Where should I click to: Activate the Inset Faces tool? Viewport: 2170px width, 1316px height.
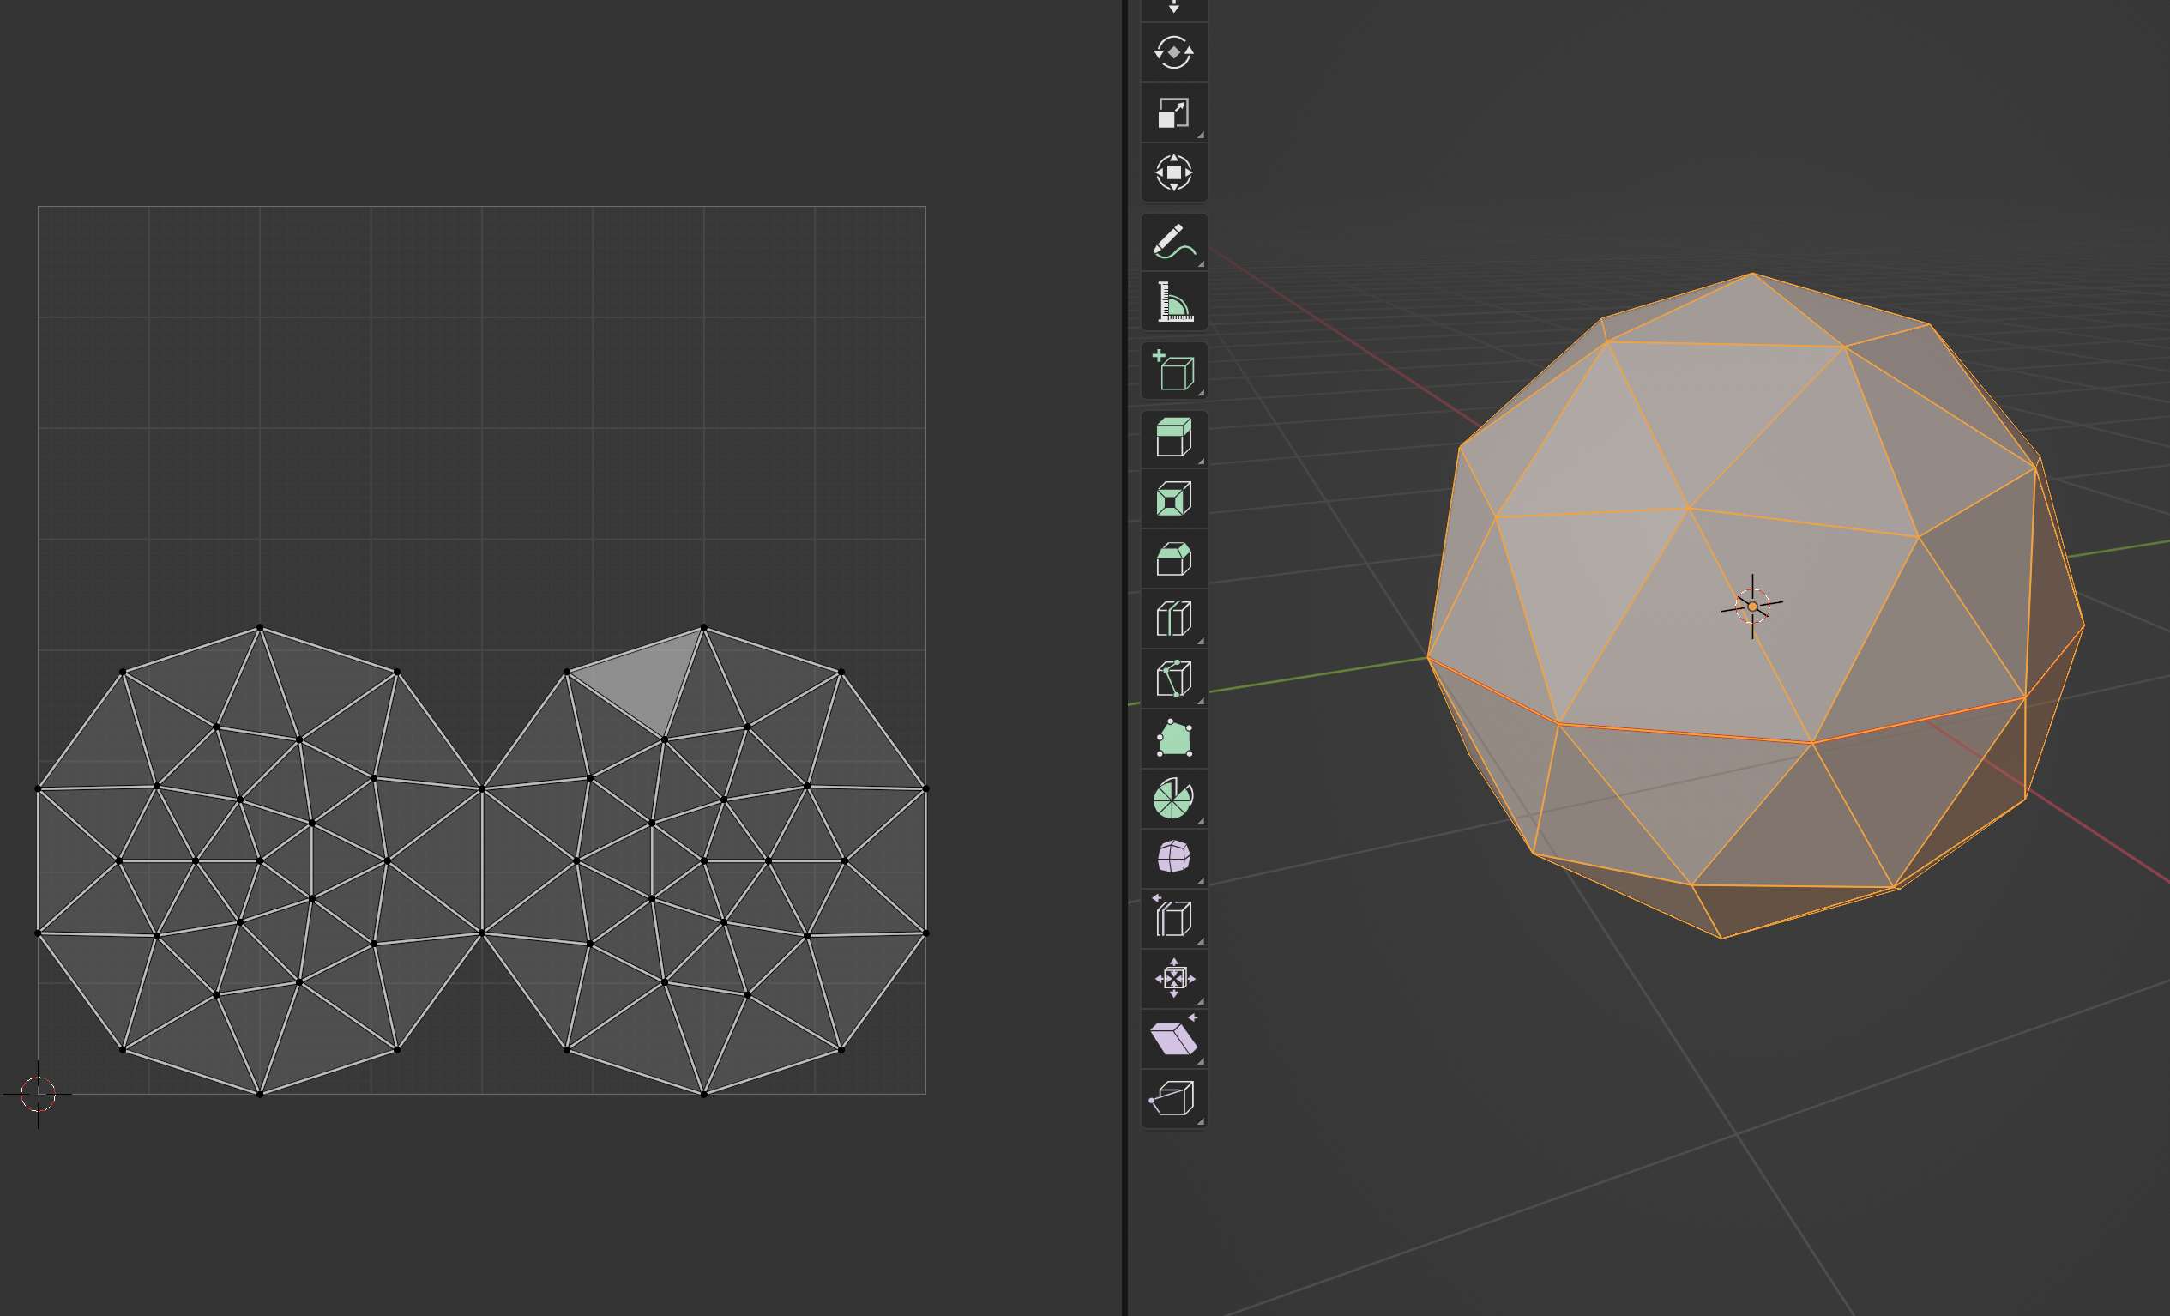[x=1173, y=498]
